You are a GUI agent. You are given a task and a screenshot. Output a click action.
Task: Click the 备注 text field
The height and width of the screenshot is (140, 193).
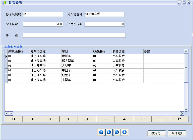tap(74, 35)
